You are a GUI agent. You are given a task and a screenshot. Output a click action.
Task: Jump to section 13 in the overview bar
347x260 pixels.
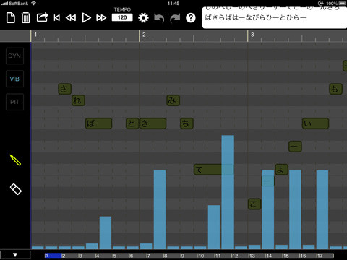[257, 256]
